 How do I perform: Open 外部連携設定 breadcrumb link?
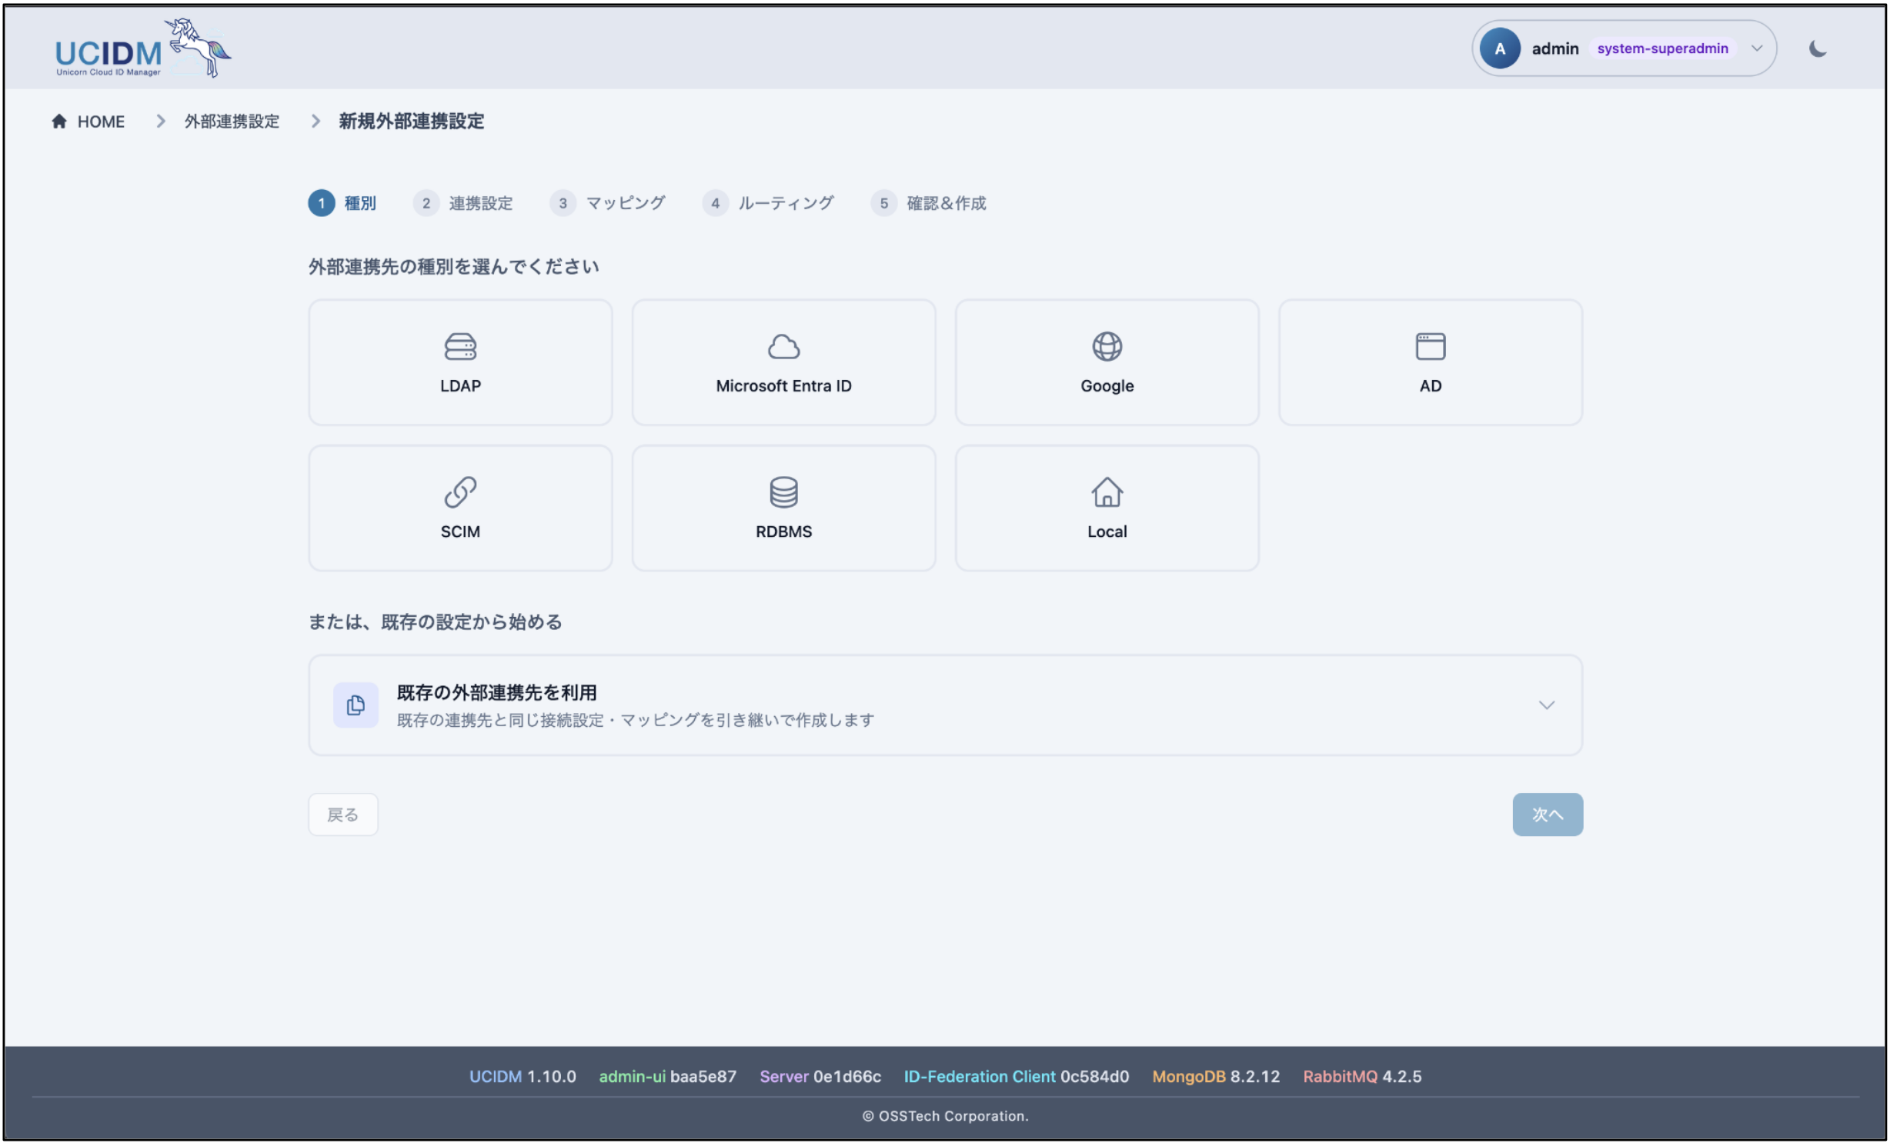pos(232,122)
